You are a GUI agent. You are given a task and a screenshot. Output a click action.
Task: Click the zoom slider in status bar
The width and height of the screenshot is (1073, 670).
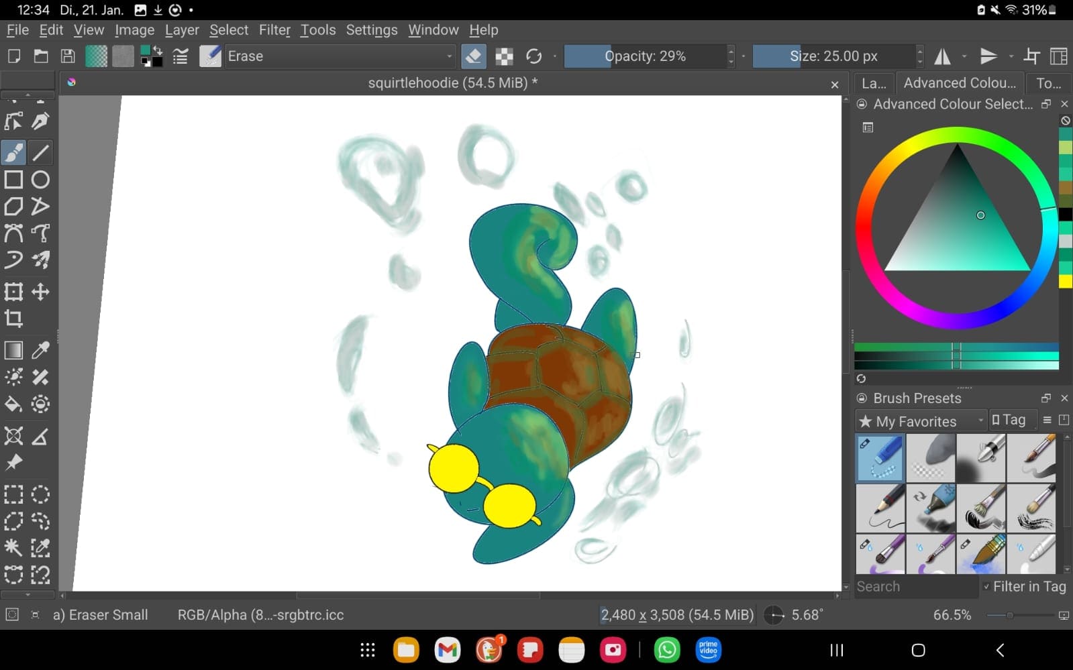point(1019,615)
